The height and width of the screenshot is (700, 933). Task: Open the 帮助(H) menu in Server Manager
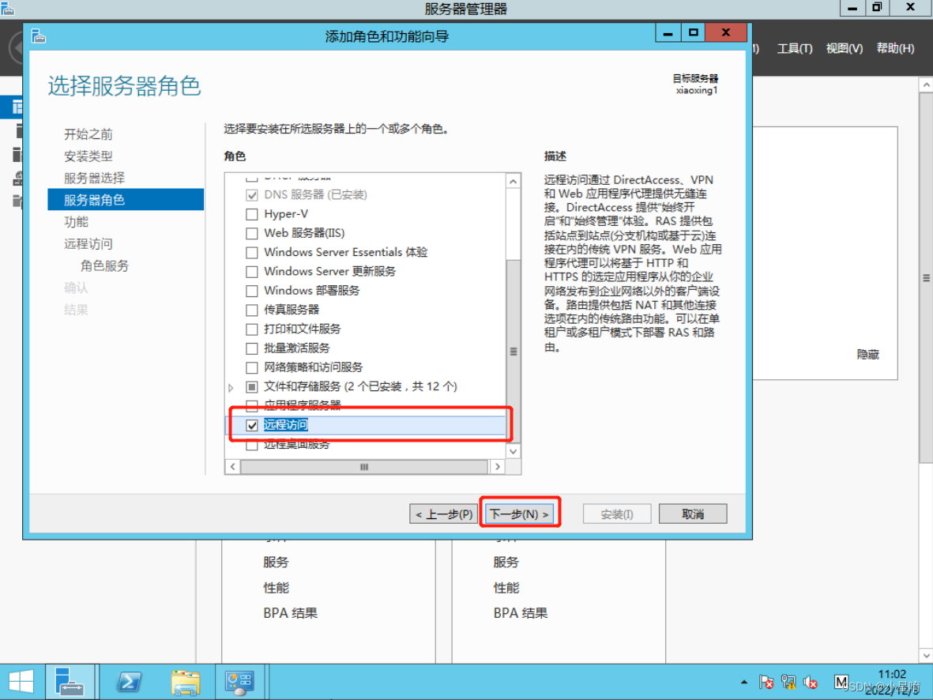(x=895, y=48)
